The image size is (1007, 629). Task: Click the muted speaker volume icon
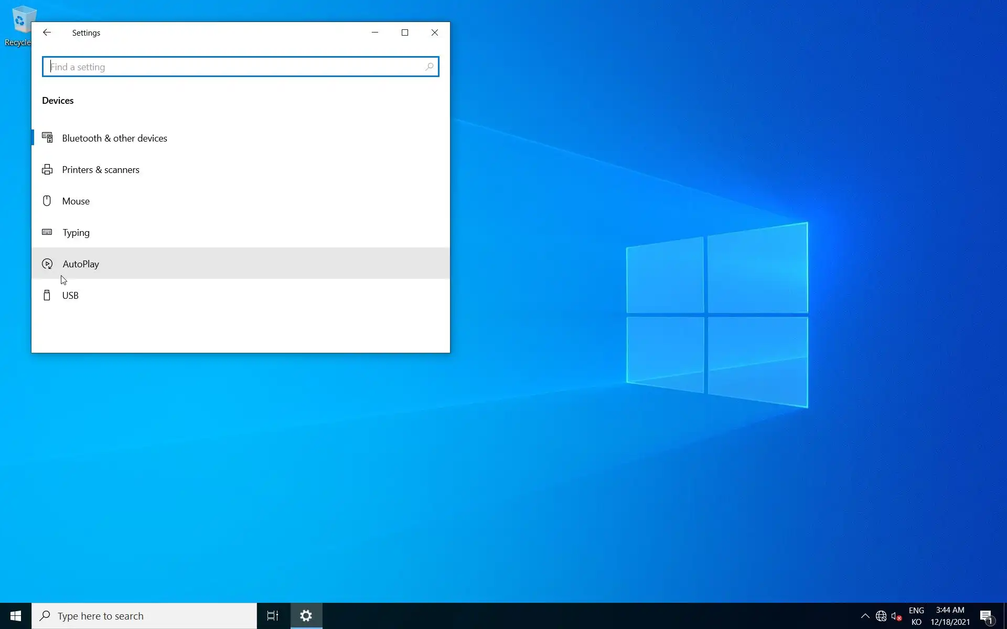pyautogui.click(x=896, y=616)
